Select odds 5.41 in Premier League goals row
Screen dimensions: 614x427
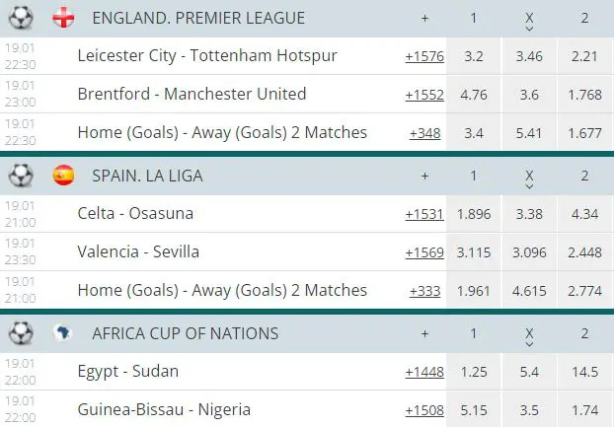529,133
